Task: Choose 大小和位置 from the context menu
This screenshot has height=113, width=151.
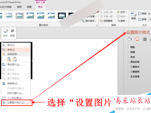Action: (16, 98)
